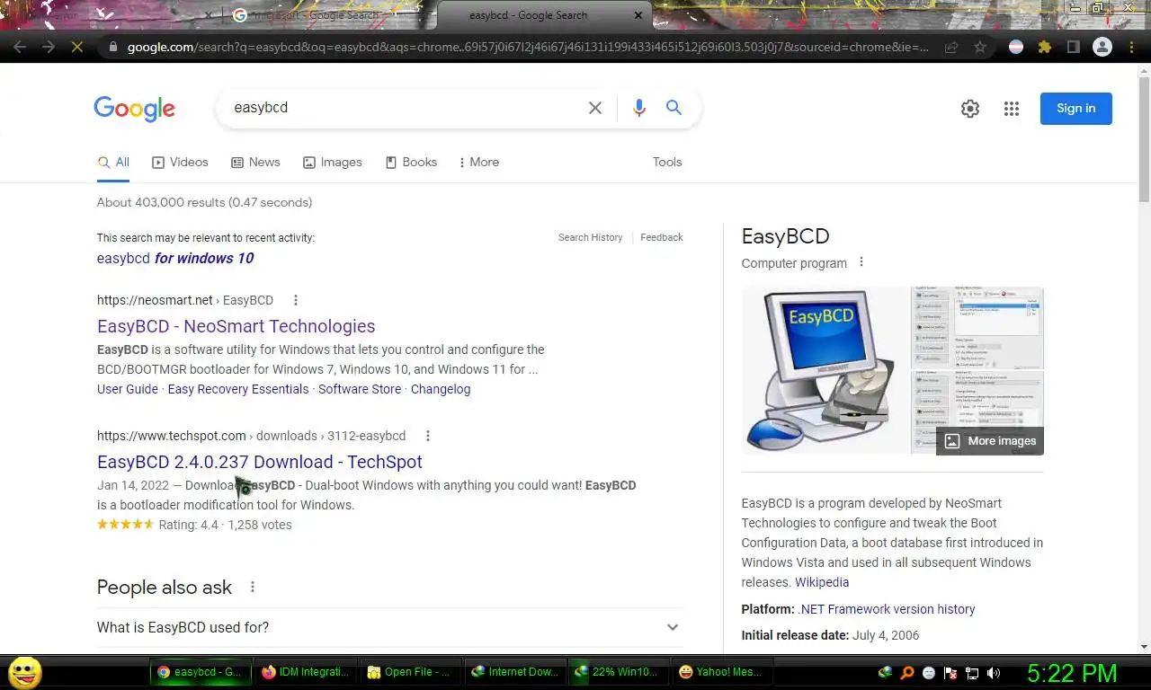Clear the search box with the X icon

coord(594,108)
